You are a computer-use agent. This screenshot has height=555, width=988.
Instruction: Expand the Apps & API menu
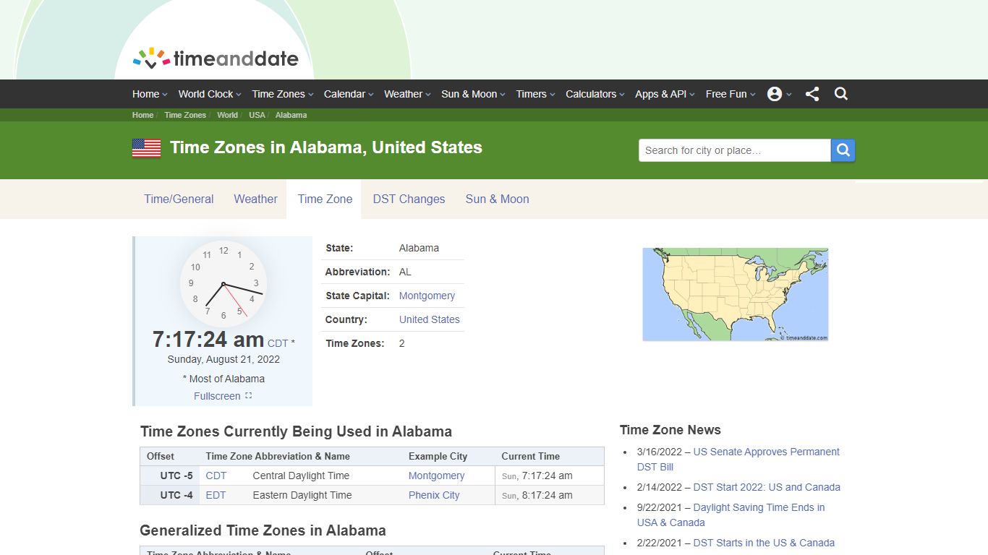click(665, 94)
